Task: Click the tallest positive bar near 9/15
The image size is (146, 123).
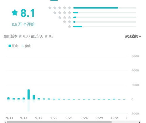Action: tap(29, 94)
